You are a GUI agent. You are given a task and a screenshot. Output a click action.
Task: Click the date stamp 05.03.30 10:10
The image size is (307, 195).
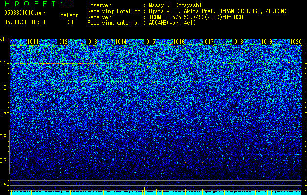click(25, 22)
